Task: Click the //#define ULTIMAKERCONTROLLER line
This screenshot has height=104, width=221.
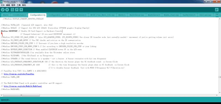Action: click(x=38, y=53)
